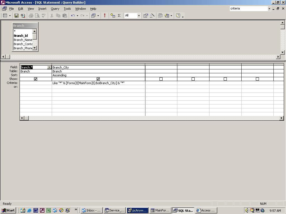Show the Database Window icon
Screen dimensions: 286x214
160,16
